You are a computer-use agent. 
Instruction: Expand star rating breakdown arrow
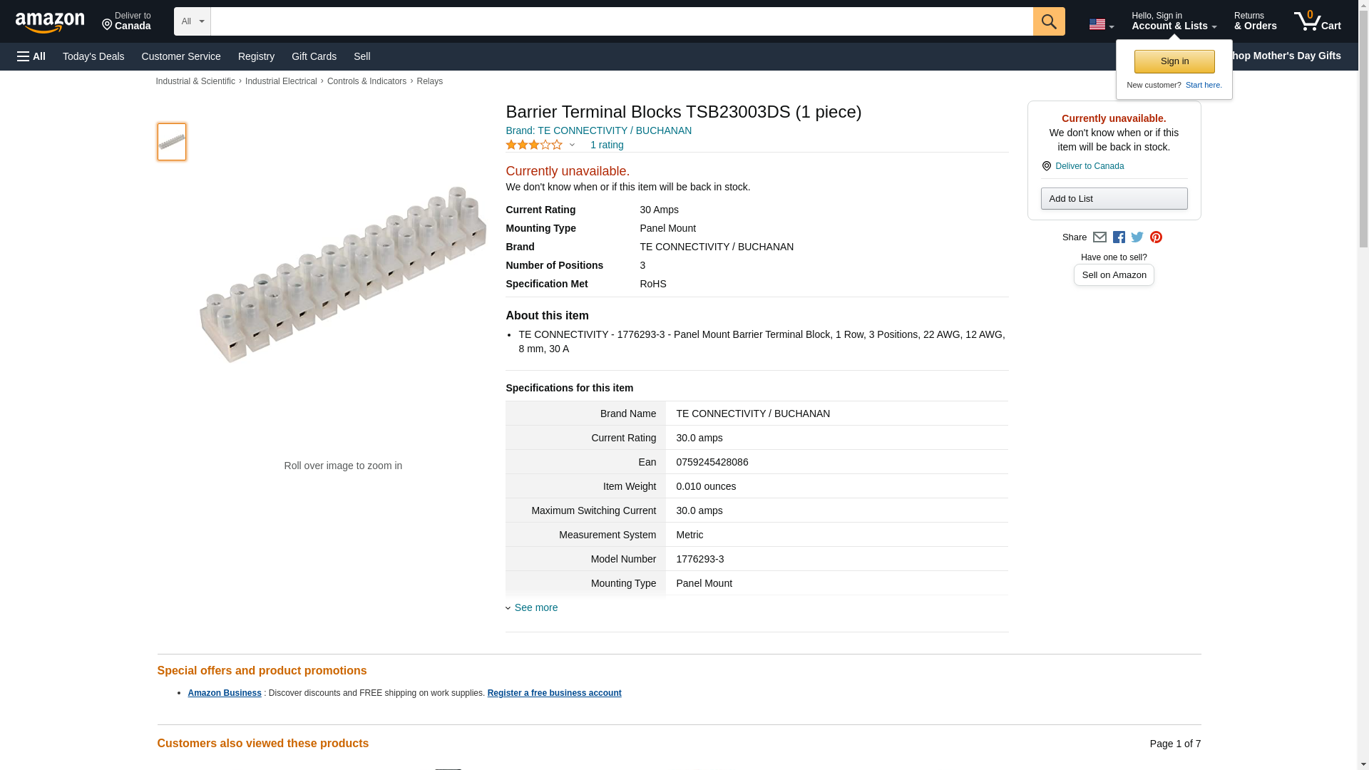(572, 145)
